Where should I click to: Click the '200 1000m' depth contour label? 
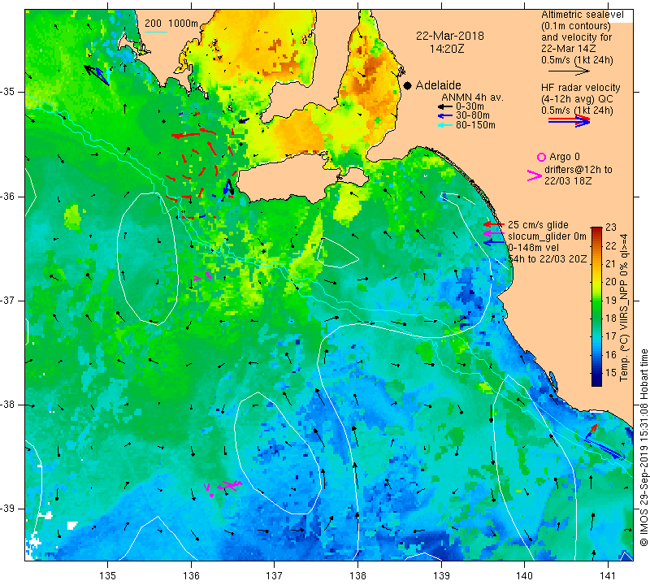coord(171,24)
